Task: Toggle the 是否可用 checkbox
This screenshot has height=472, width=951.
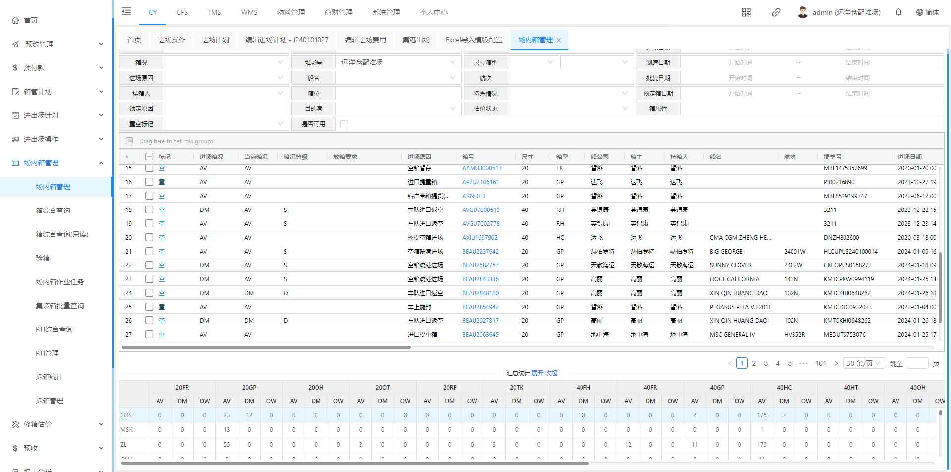Action: [344, 124]
